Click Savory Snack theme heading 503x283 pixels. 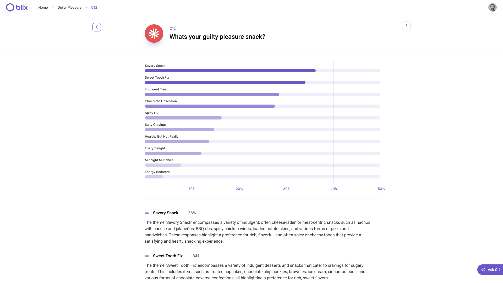click(x=166, y=213)
